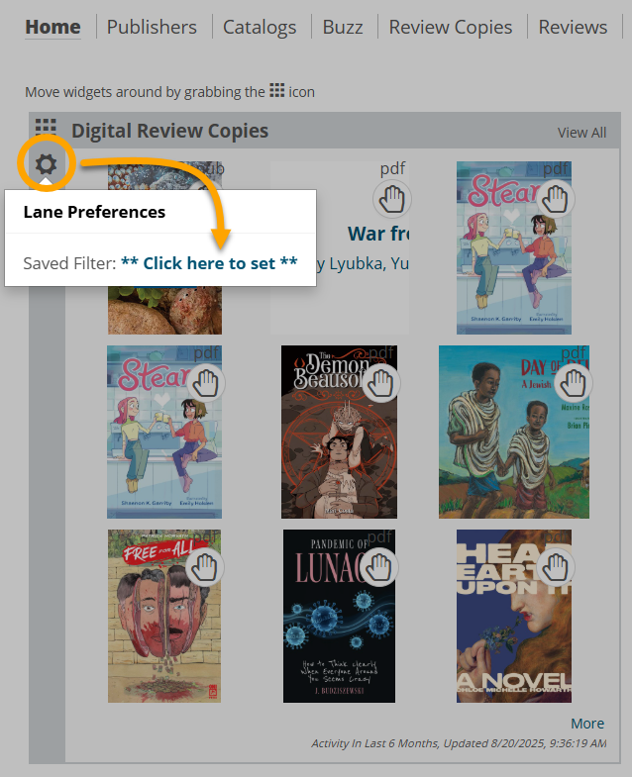This screenshot has height=777, width=632.
Task: Click hand icon on Pandemic of Lunacy cover
Action: pos(381,566)
